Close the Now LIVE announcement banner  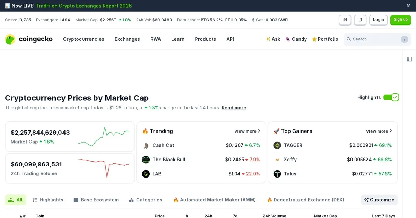pyautogui.click(x=408, y=6)
